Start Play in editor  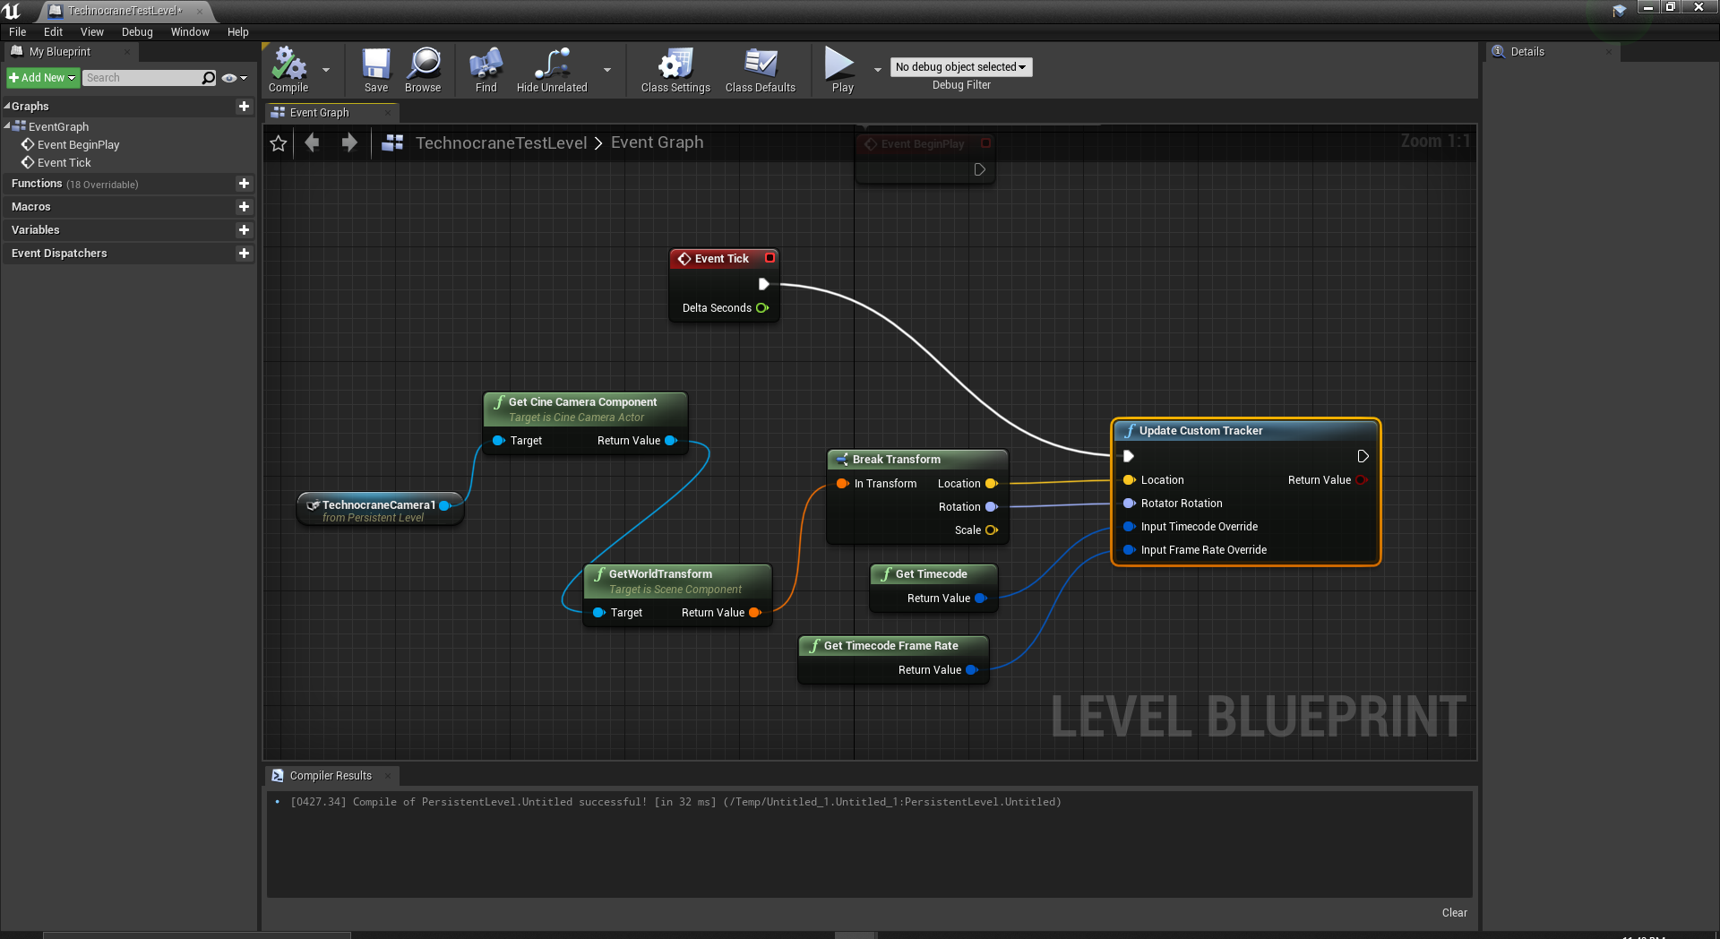click(x=842, y=70)
